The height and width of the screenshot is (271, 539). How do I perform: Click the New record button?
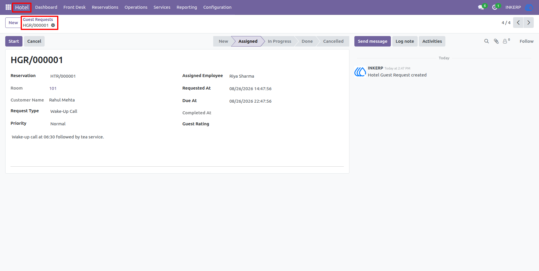point(13,23)
